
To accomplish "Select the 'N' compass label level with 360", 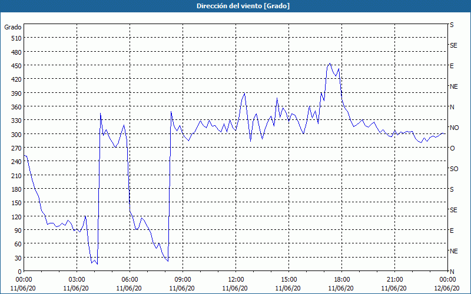I will click(x=452, y=107).
